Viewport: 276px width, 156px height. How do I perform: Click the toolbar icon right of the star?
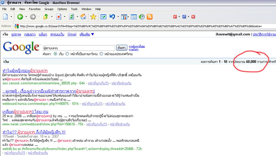pos(103,17)
